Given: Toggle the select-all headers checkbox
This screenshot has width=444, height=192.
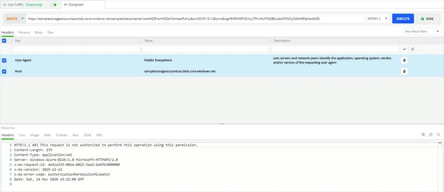Looking at the screenshot, I should click(4, 41).
